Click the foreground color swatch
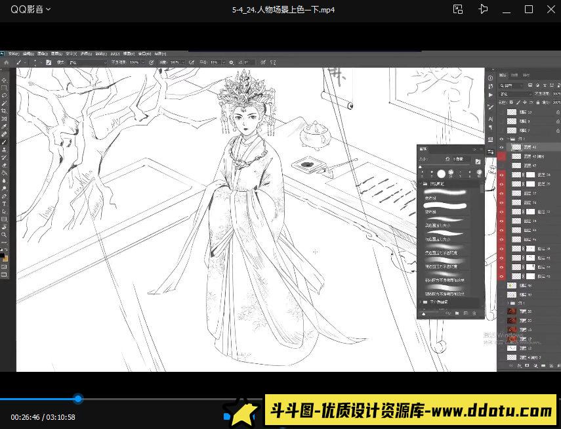The width and height of the screenshot is (561, 429). [x=2, y=256]
